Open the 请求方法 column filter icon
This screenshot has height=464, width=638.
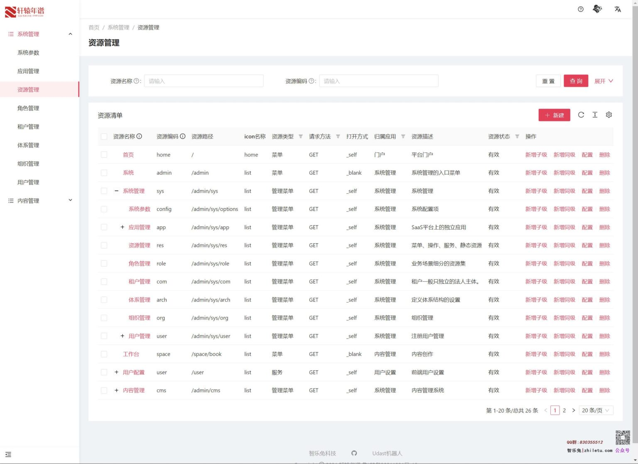(x=338, y=137)
